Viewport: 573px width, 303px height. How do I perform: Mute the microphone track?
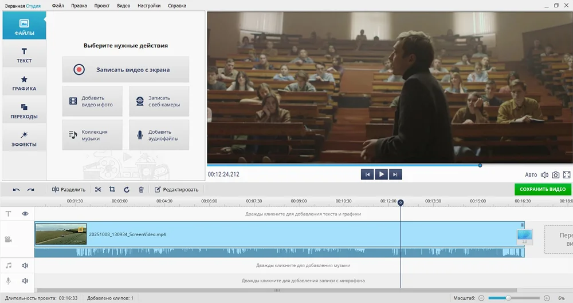[x=25, y=281]
